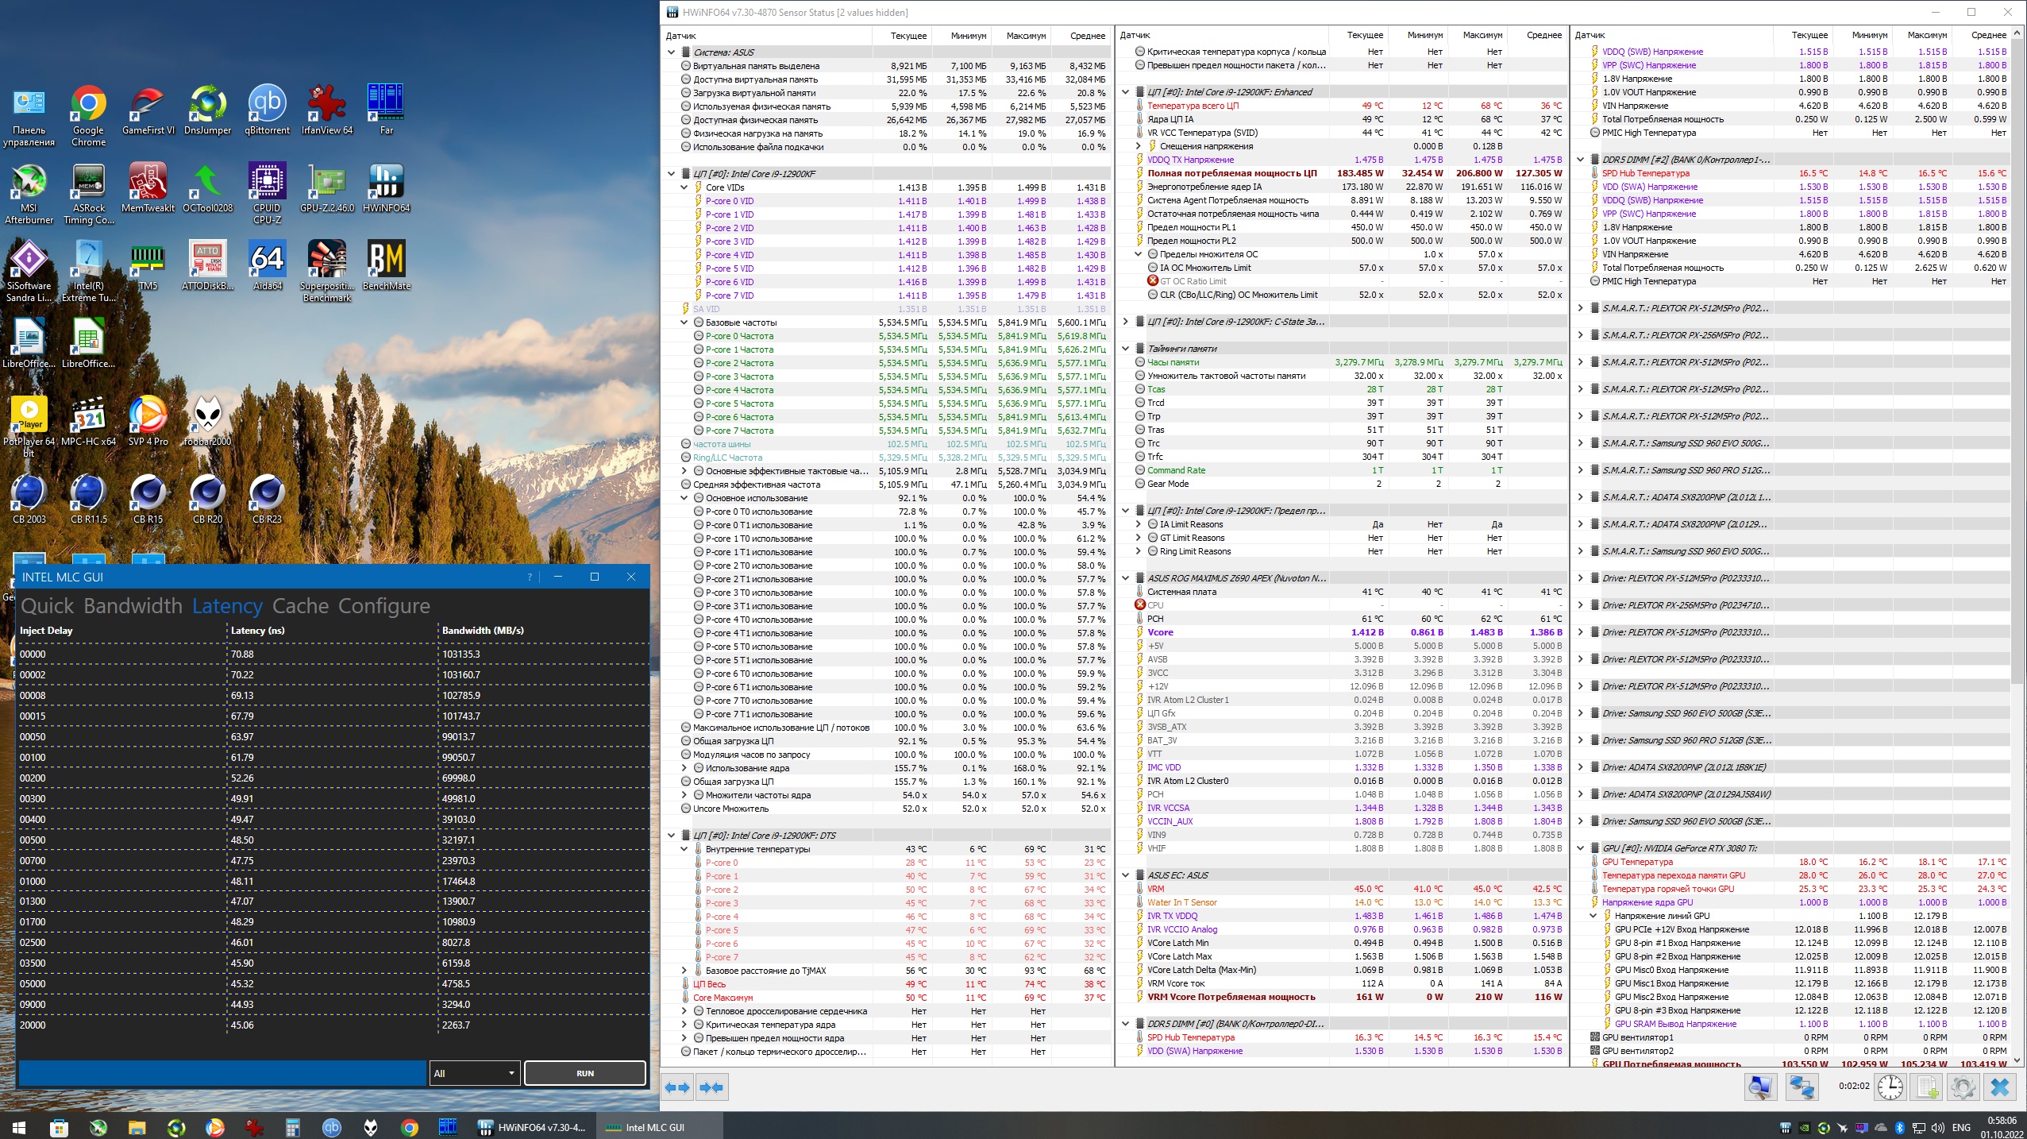This screenshot has width=2027, height=1139.
Task: Switch to the Bandwidth tab
Action: point(133,606)
